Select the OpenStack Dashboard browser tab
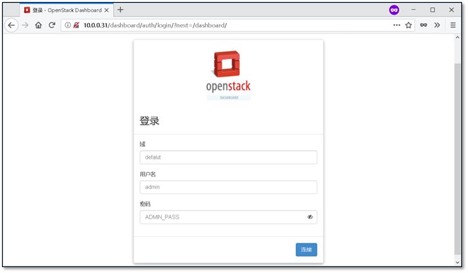 [x=66, y=10]
